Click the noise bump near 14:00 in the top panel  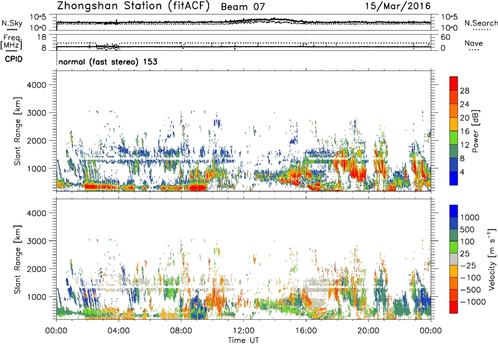pos(273,20)
